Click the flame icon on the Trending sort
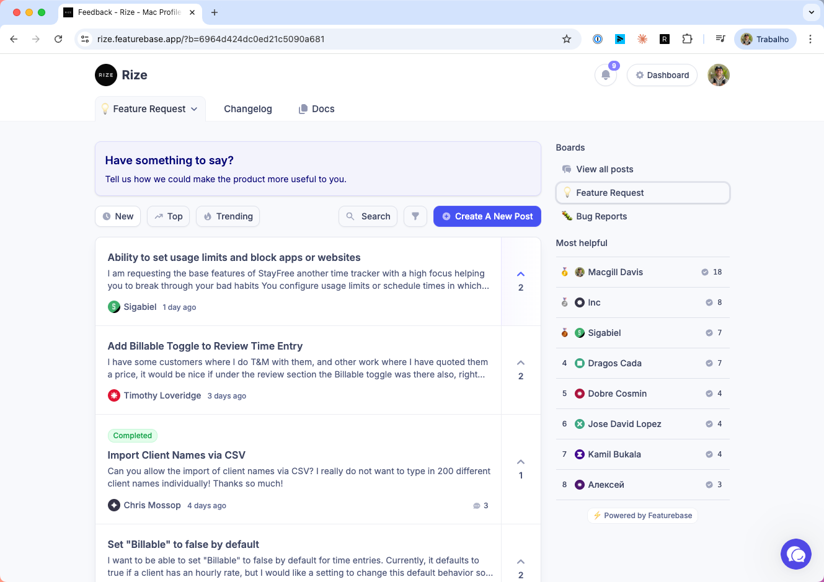The width and height of the screenshot is (824, 582). [208, 216]
